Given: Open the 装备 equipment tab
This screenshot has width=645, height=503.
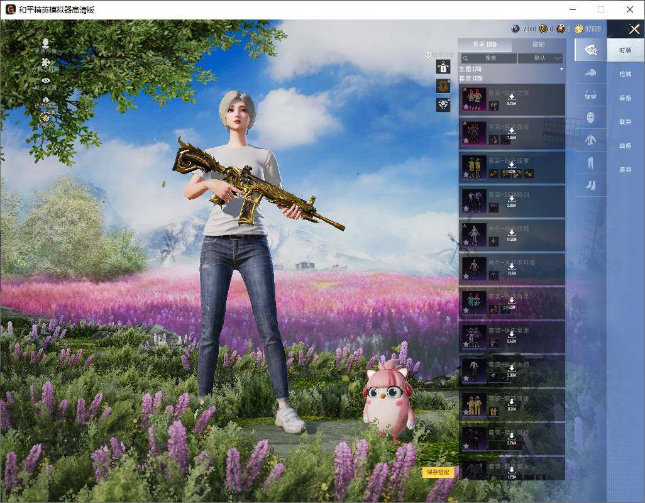Looking at the screenshot, I should tap(626, 98).
